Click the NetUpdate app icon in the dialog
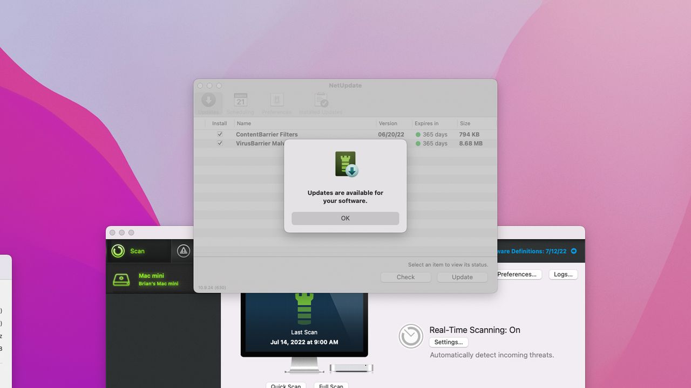The image size is (691, 388). click(346, 164)
